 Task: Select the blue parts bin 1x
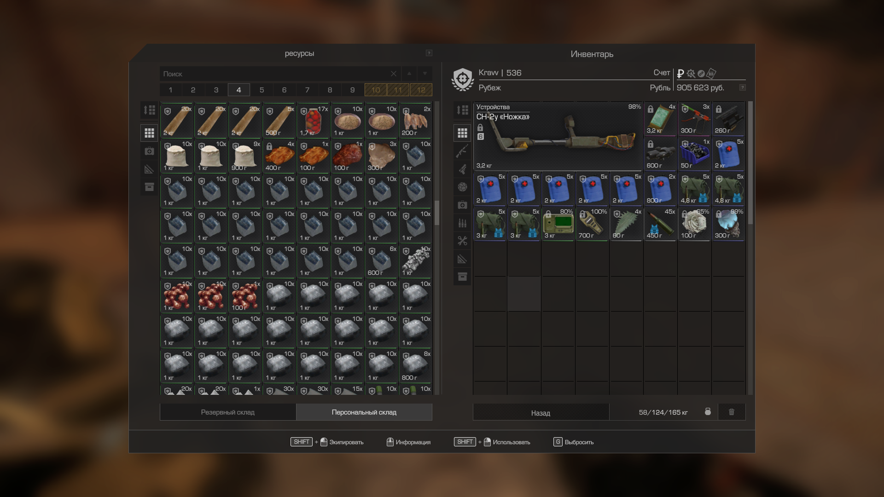694,154
